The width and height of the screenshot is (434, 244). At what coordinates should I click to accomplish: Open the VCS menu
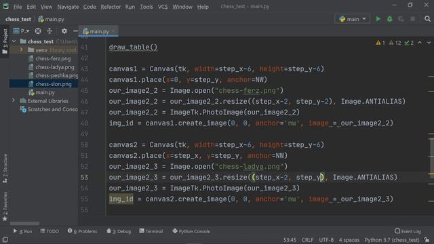click(163, 7)
